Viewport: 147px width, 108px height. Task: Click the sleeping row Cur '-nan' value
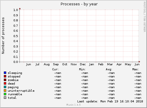click(58, 73)
